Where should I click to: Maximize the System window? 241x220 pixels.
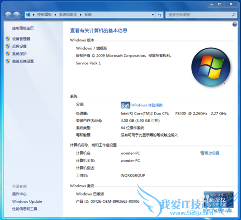coord(220,4)
